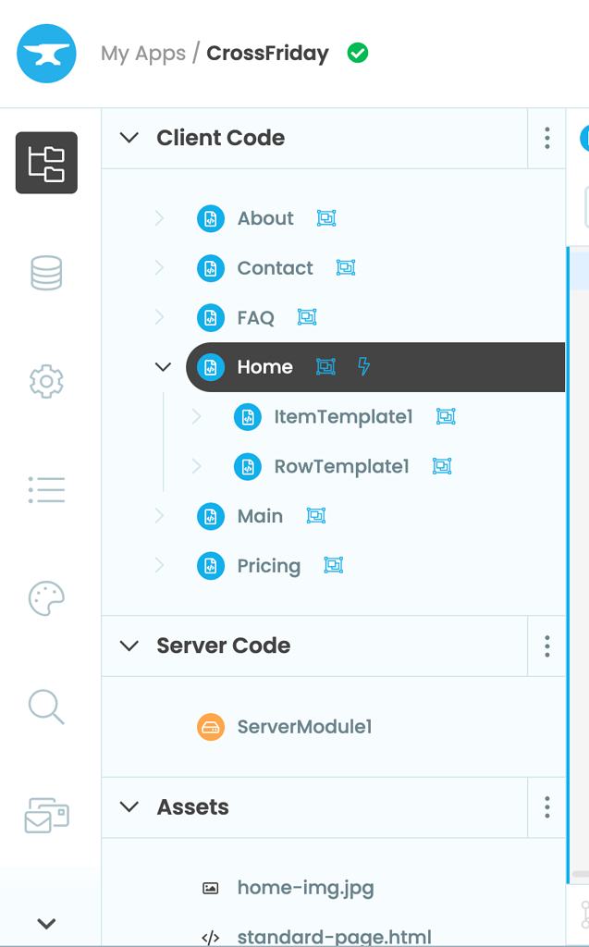Screen dimensions: 589x947
Task: Open the Theme editor palette icon
Action: click(45, 598)
